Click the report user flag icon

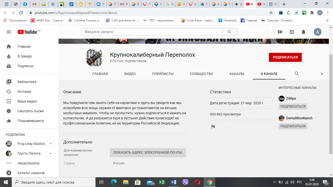(x=213, y=127)
